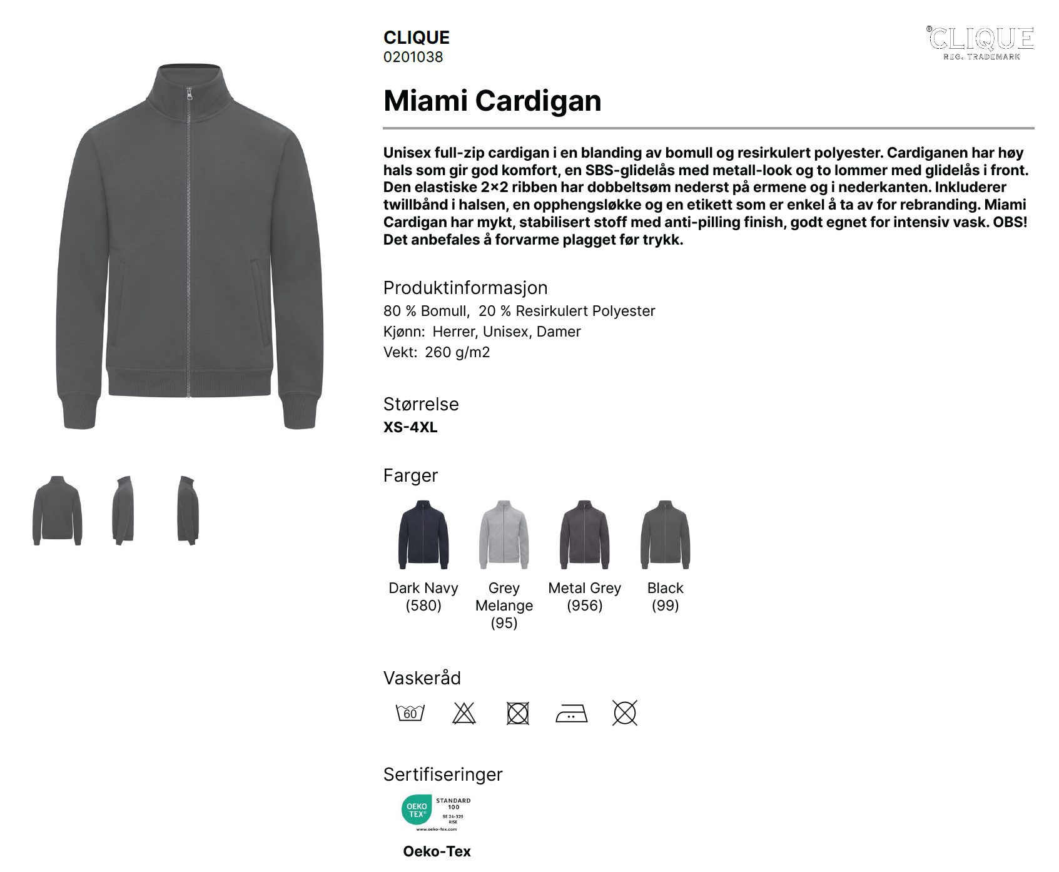Select the Dark Navy (580) color
Image resolution: width=1059 pixels, height=872 pixels.
coord(423,535)
